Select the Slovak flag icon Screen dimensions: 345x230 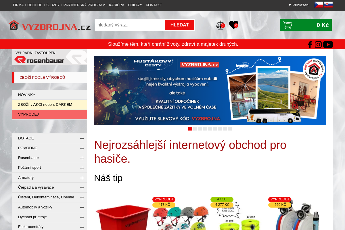point(328,4)
